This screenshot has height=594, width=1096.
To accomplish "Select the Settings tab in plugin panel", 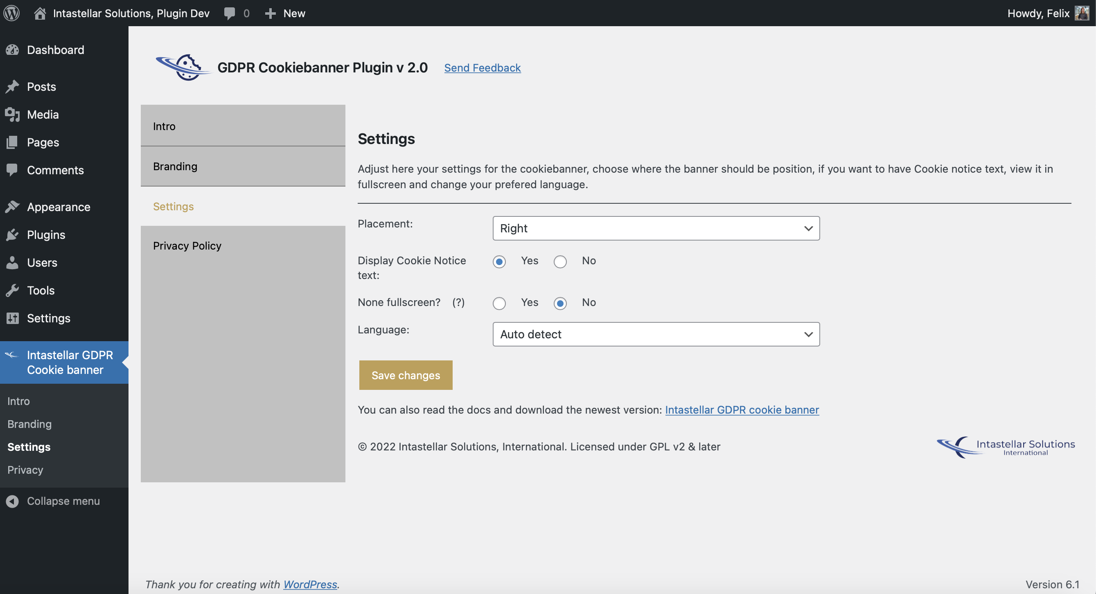I will 243,206.
